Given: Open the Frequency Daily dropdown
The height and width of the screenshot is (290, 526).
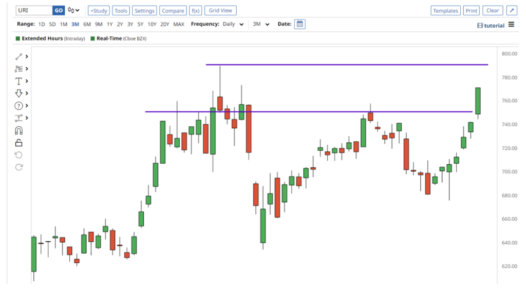Looking at the screenshot, I should 233,24.
